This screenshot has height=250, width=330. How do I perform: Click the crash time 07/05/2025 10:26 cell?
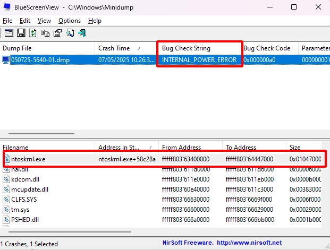[126, 60]
